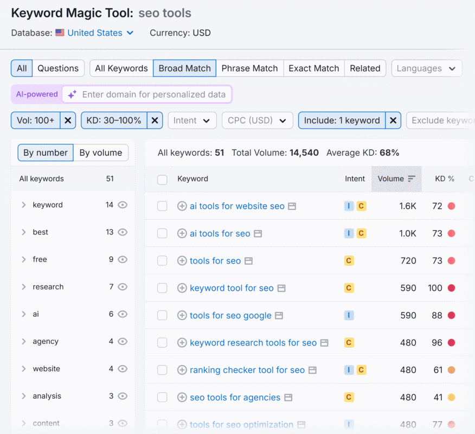Image resolution: width=475 pixels, height=434 pixels.
Task: Click the Commercial intent badge for "tools for seo"
Action: click(x=349, y=261)
